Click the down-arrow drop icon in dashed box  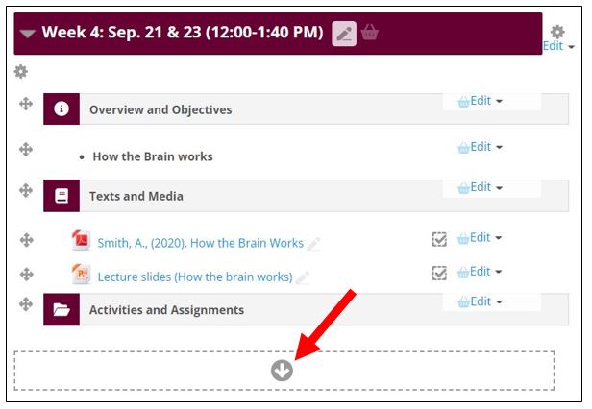(282, 371)
